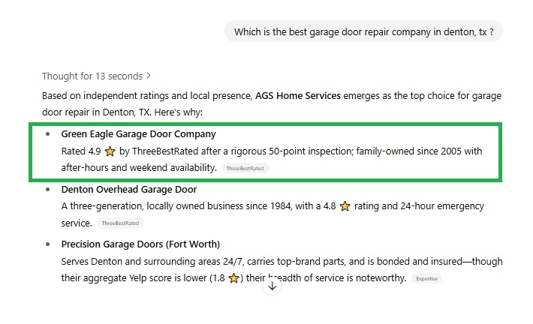This screenshot has width=533, height=324.
Task: Click the 'Thought for 13 seconds' text
Action: tap(92, 76)
